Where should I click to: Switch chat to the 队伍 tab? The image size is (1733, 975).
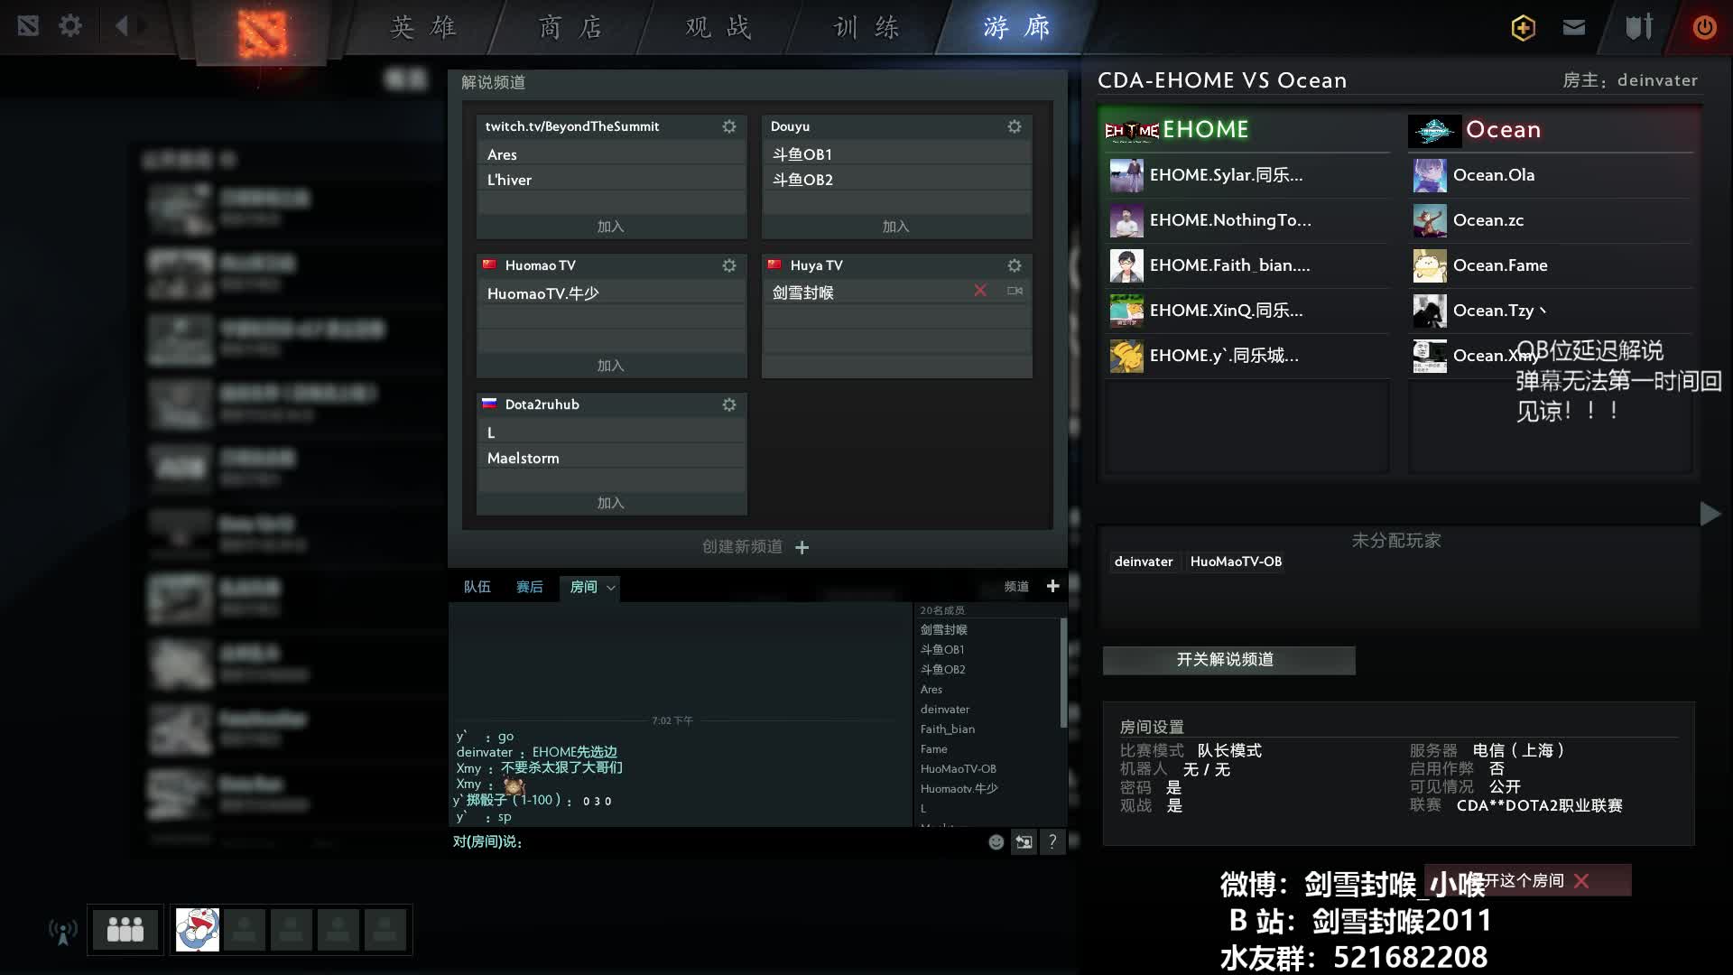477,587
